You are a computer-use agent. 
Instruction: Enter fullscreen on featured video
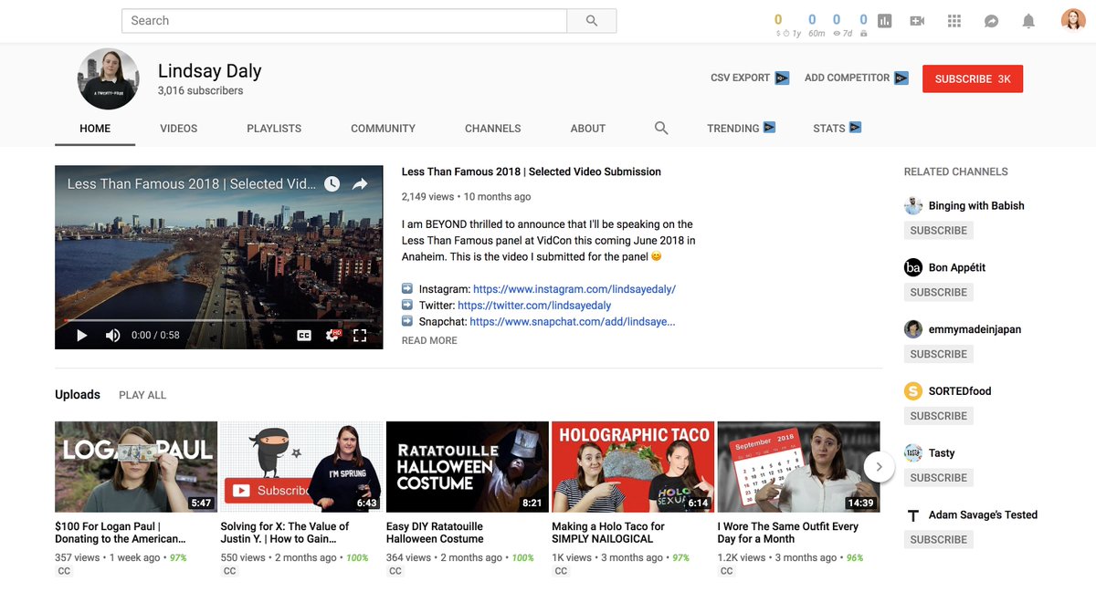[x=360, y=336]
